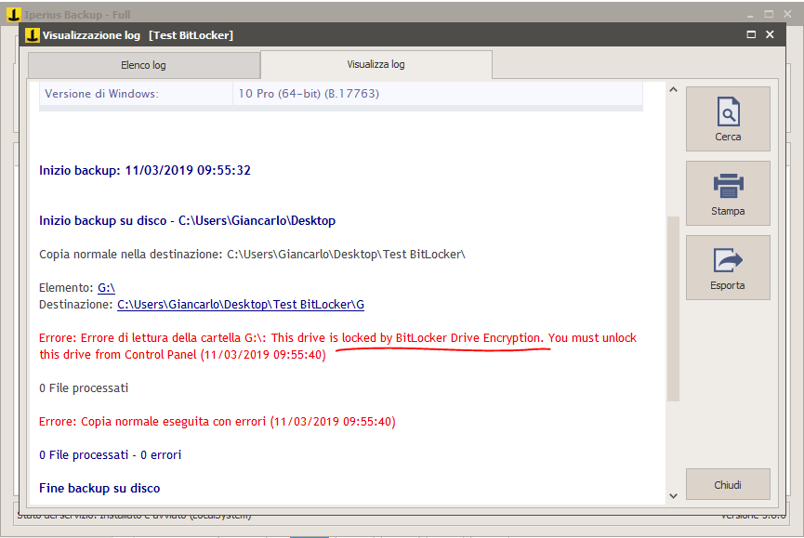The image size is (804, 538).
Task: Click the '0 File processati - 0 errori' line
Action: tap(111, 454)
